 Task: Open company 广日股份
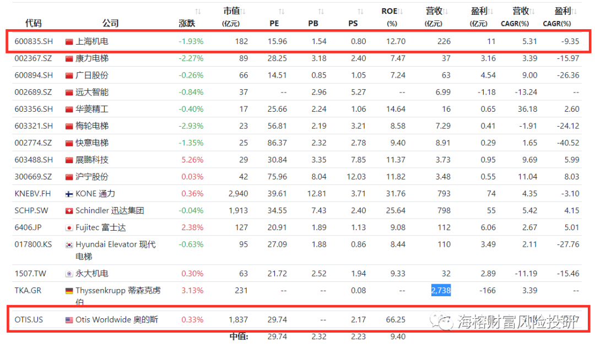click(92, 75)
